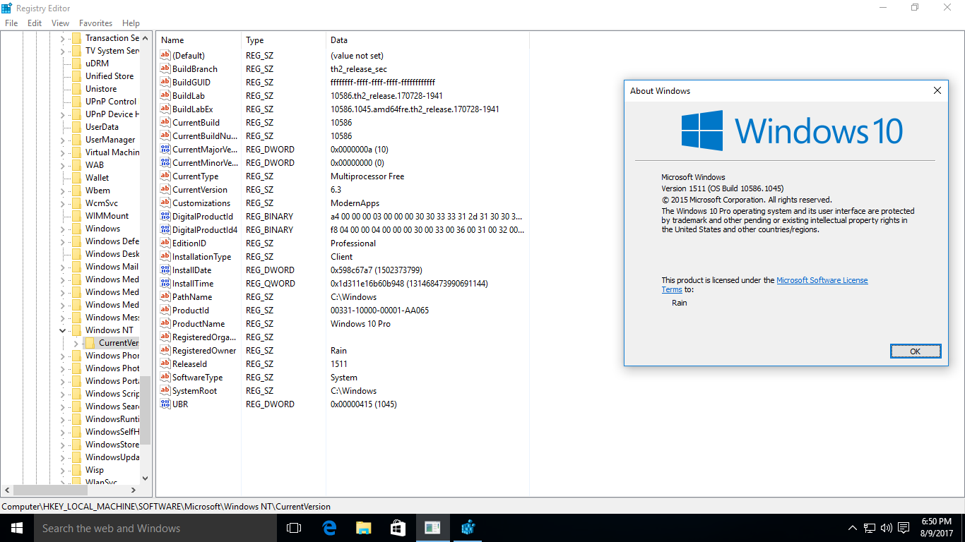Expand the CurrentVersion tree node
Viewport: 965px width, 542px height.
coord(76,343)
